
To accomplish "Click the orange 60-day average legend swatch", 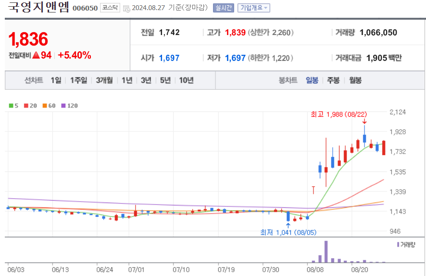I will click(x=45, y=106).
